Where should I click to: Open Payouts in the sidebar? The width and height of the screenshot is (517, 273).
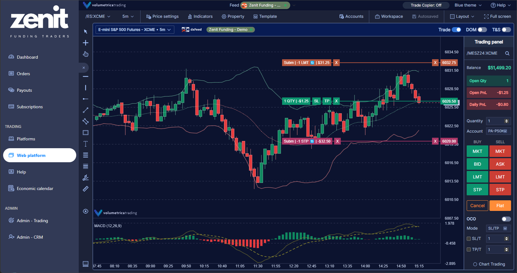pos(24,90)
